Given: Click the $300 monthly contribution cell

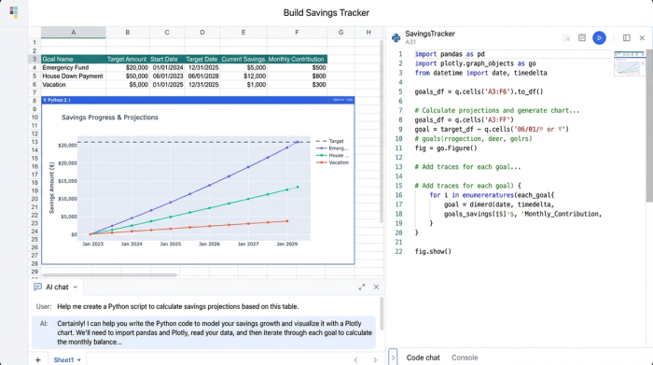Looking at the screenshot, I should pos(297,85).
